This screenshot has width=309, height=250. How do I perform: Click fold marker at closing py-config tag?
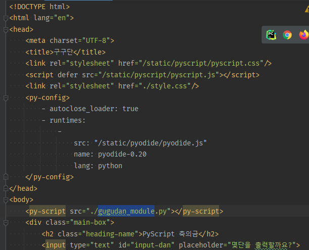[6, 177]
